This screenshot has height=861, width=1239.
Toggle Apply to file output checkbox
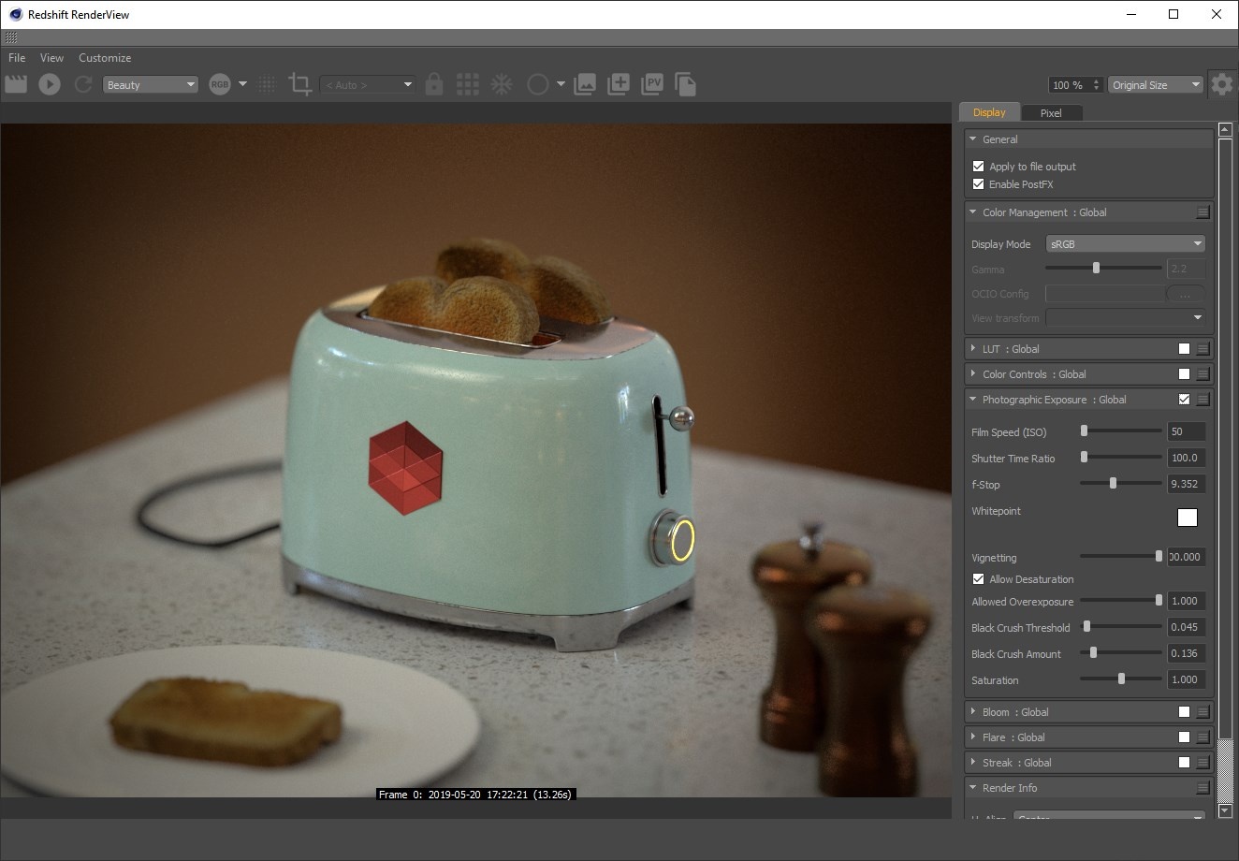tap(978, 166)
